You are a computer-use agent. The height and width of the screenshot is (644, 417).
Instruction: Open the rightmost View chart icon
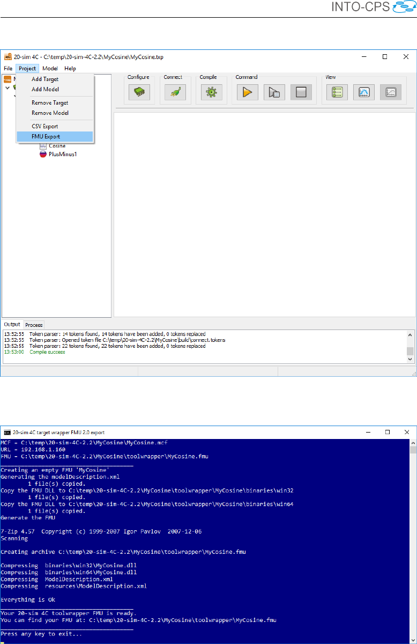(x=391, y=92)
